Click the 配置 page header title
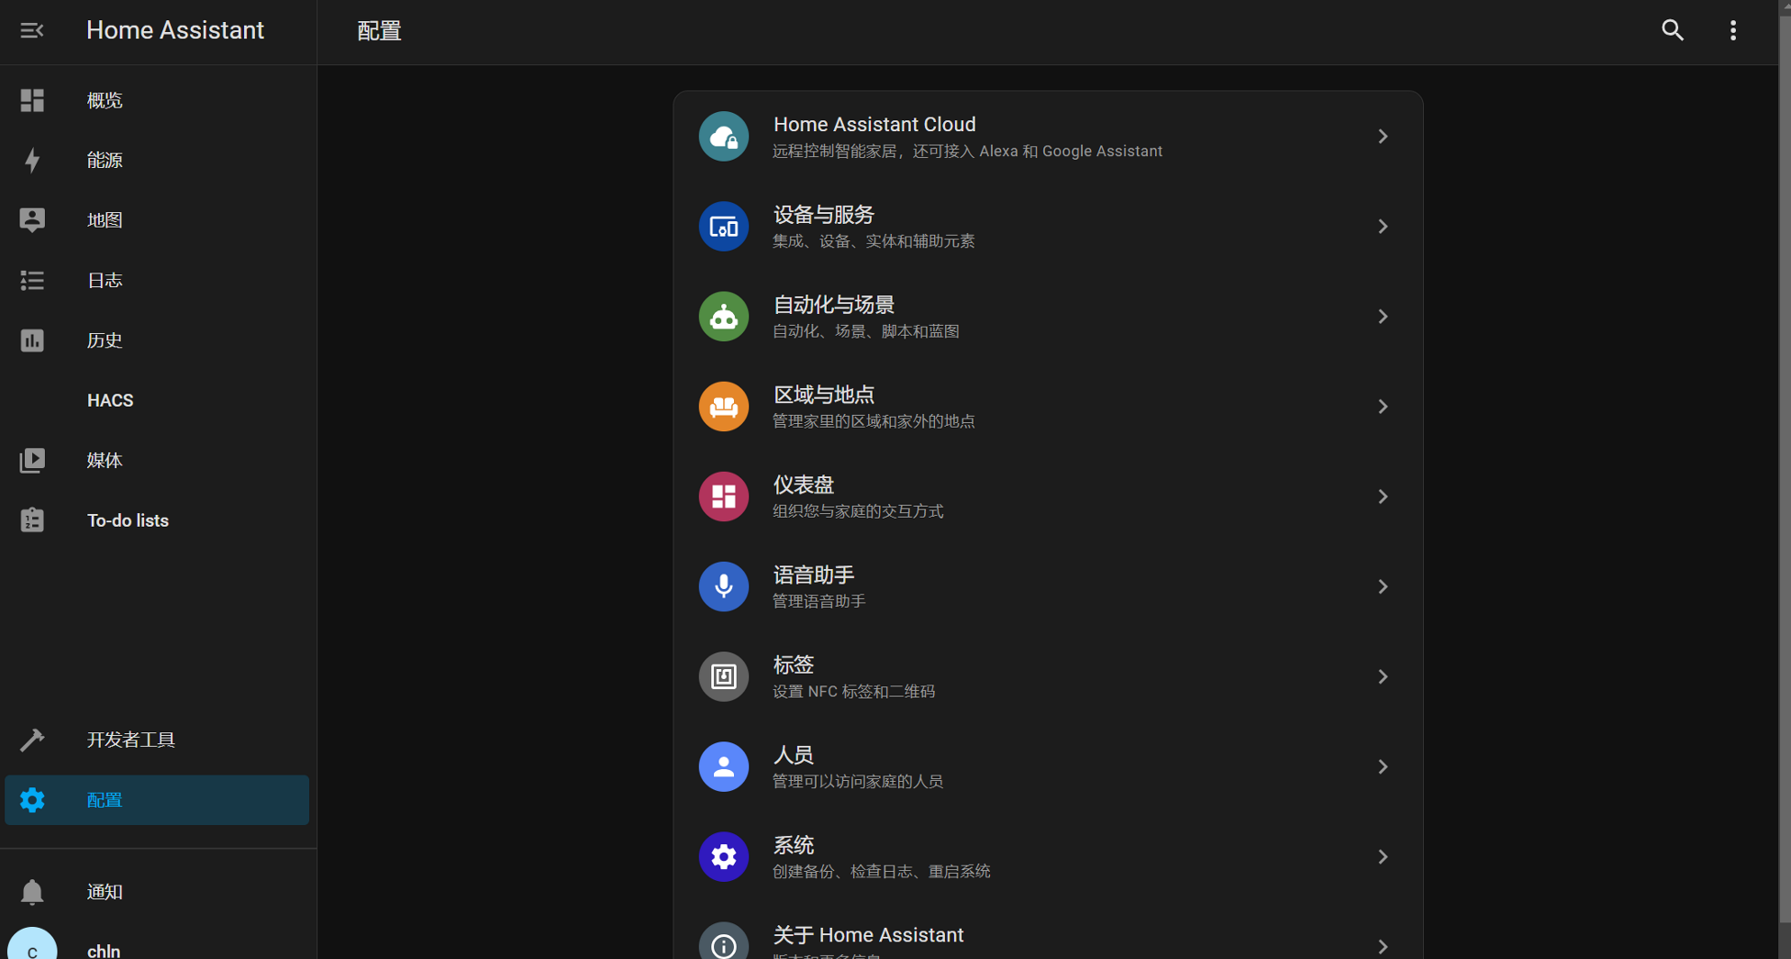The width and height of the screenshot is (1791, 959). (x=379, y=30)
